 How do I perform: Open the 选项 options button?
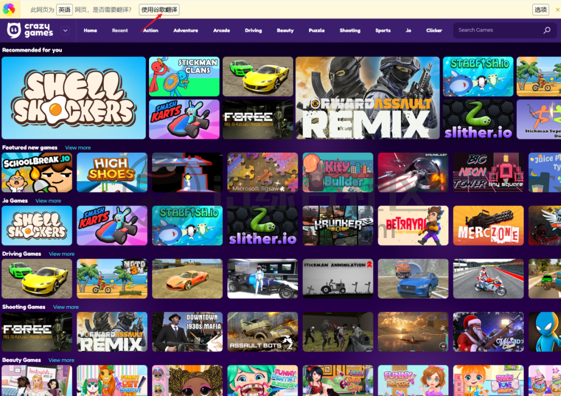(x=541, y=10)
